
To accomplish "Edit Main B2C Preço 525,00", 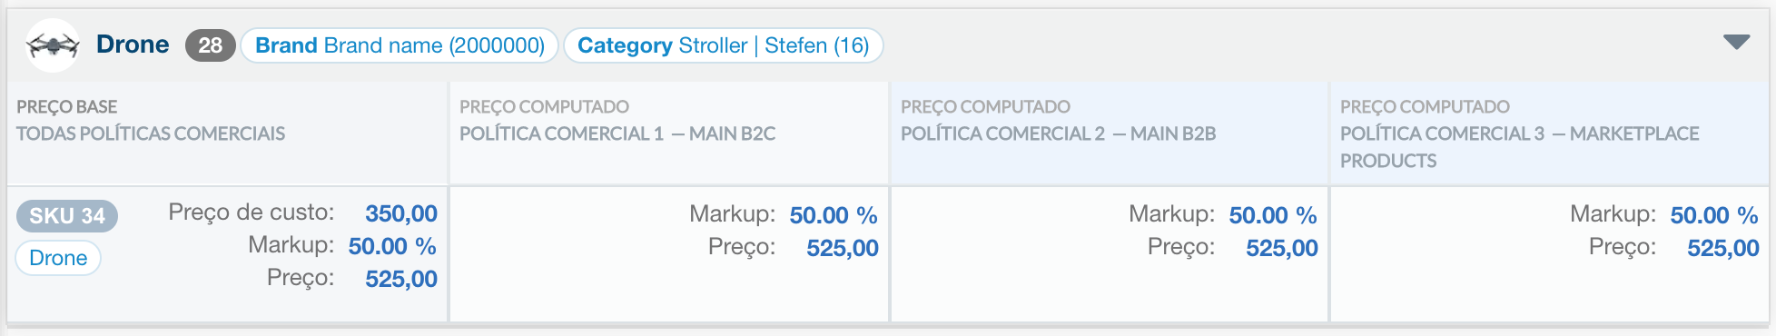I will click(842, 248).
